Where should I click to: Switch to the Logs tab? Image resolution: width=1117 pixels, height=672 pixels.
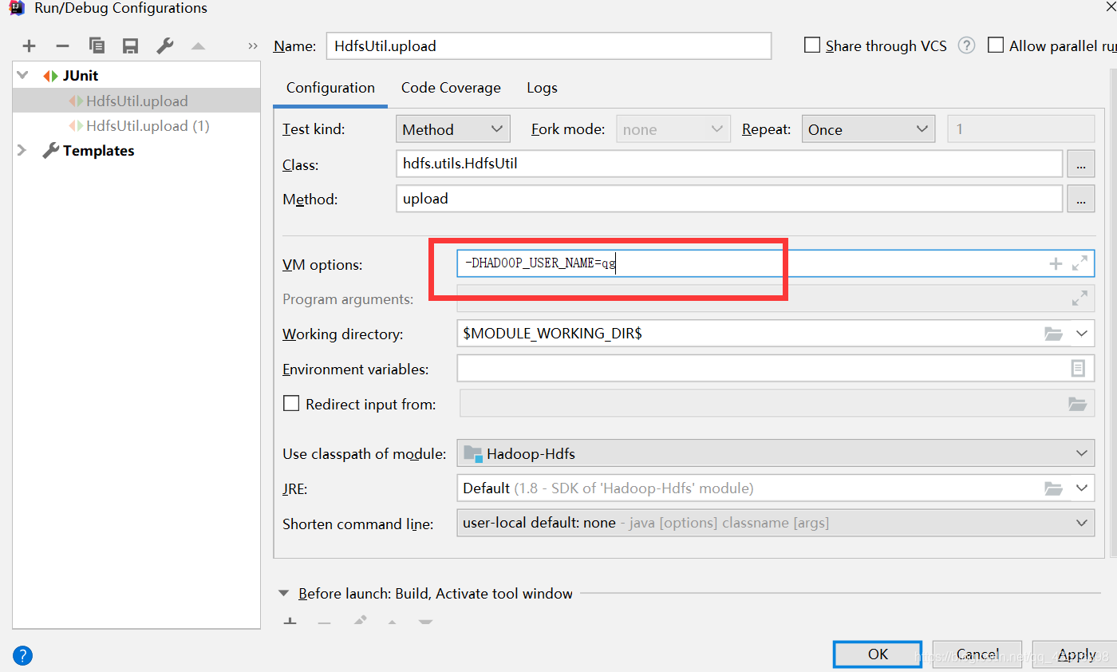(542, 88)
